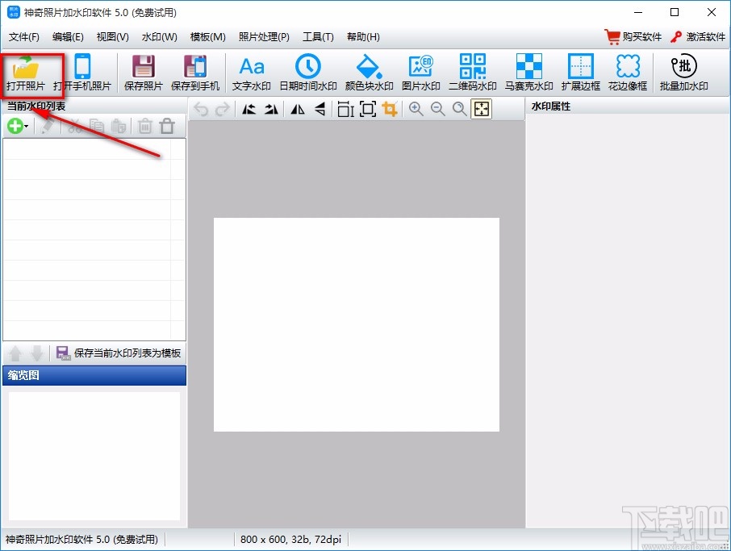Click the 扩展边框 extend border tool
731x551 pixels.
coord(580,73)
